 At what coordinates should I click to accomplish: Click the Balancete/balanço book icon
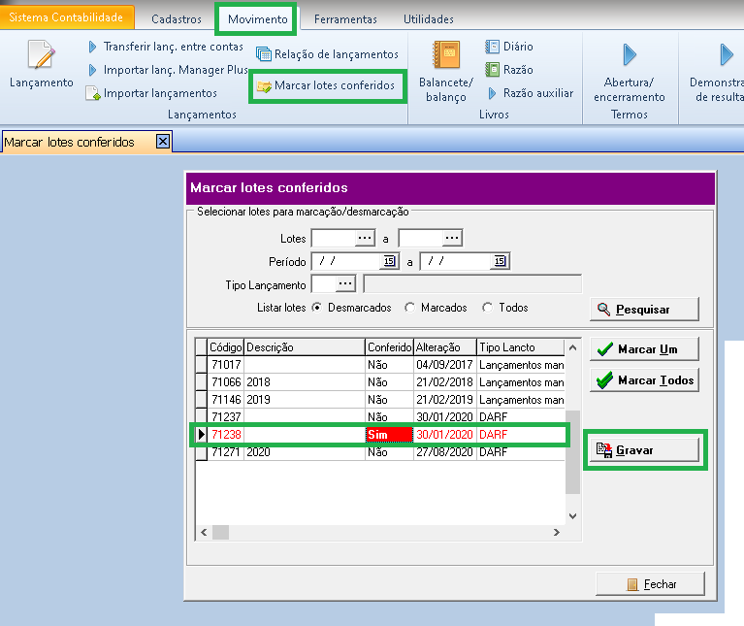446,55
